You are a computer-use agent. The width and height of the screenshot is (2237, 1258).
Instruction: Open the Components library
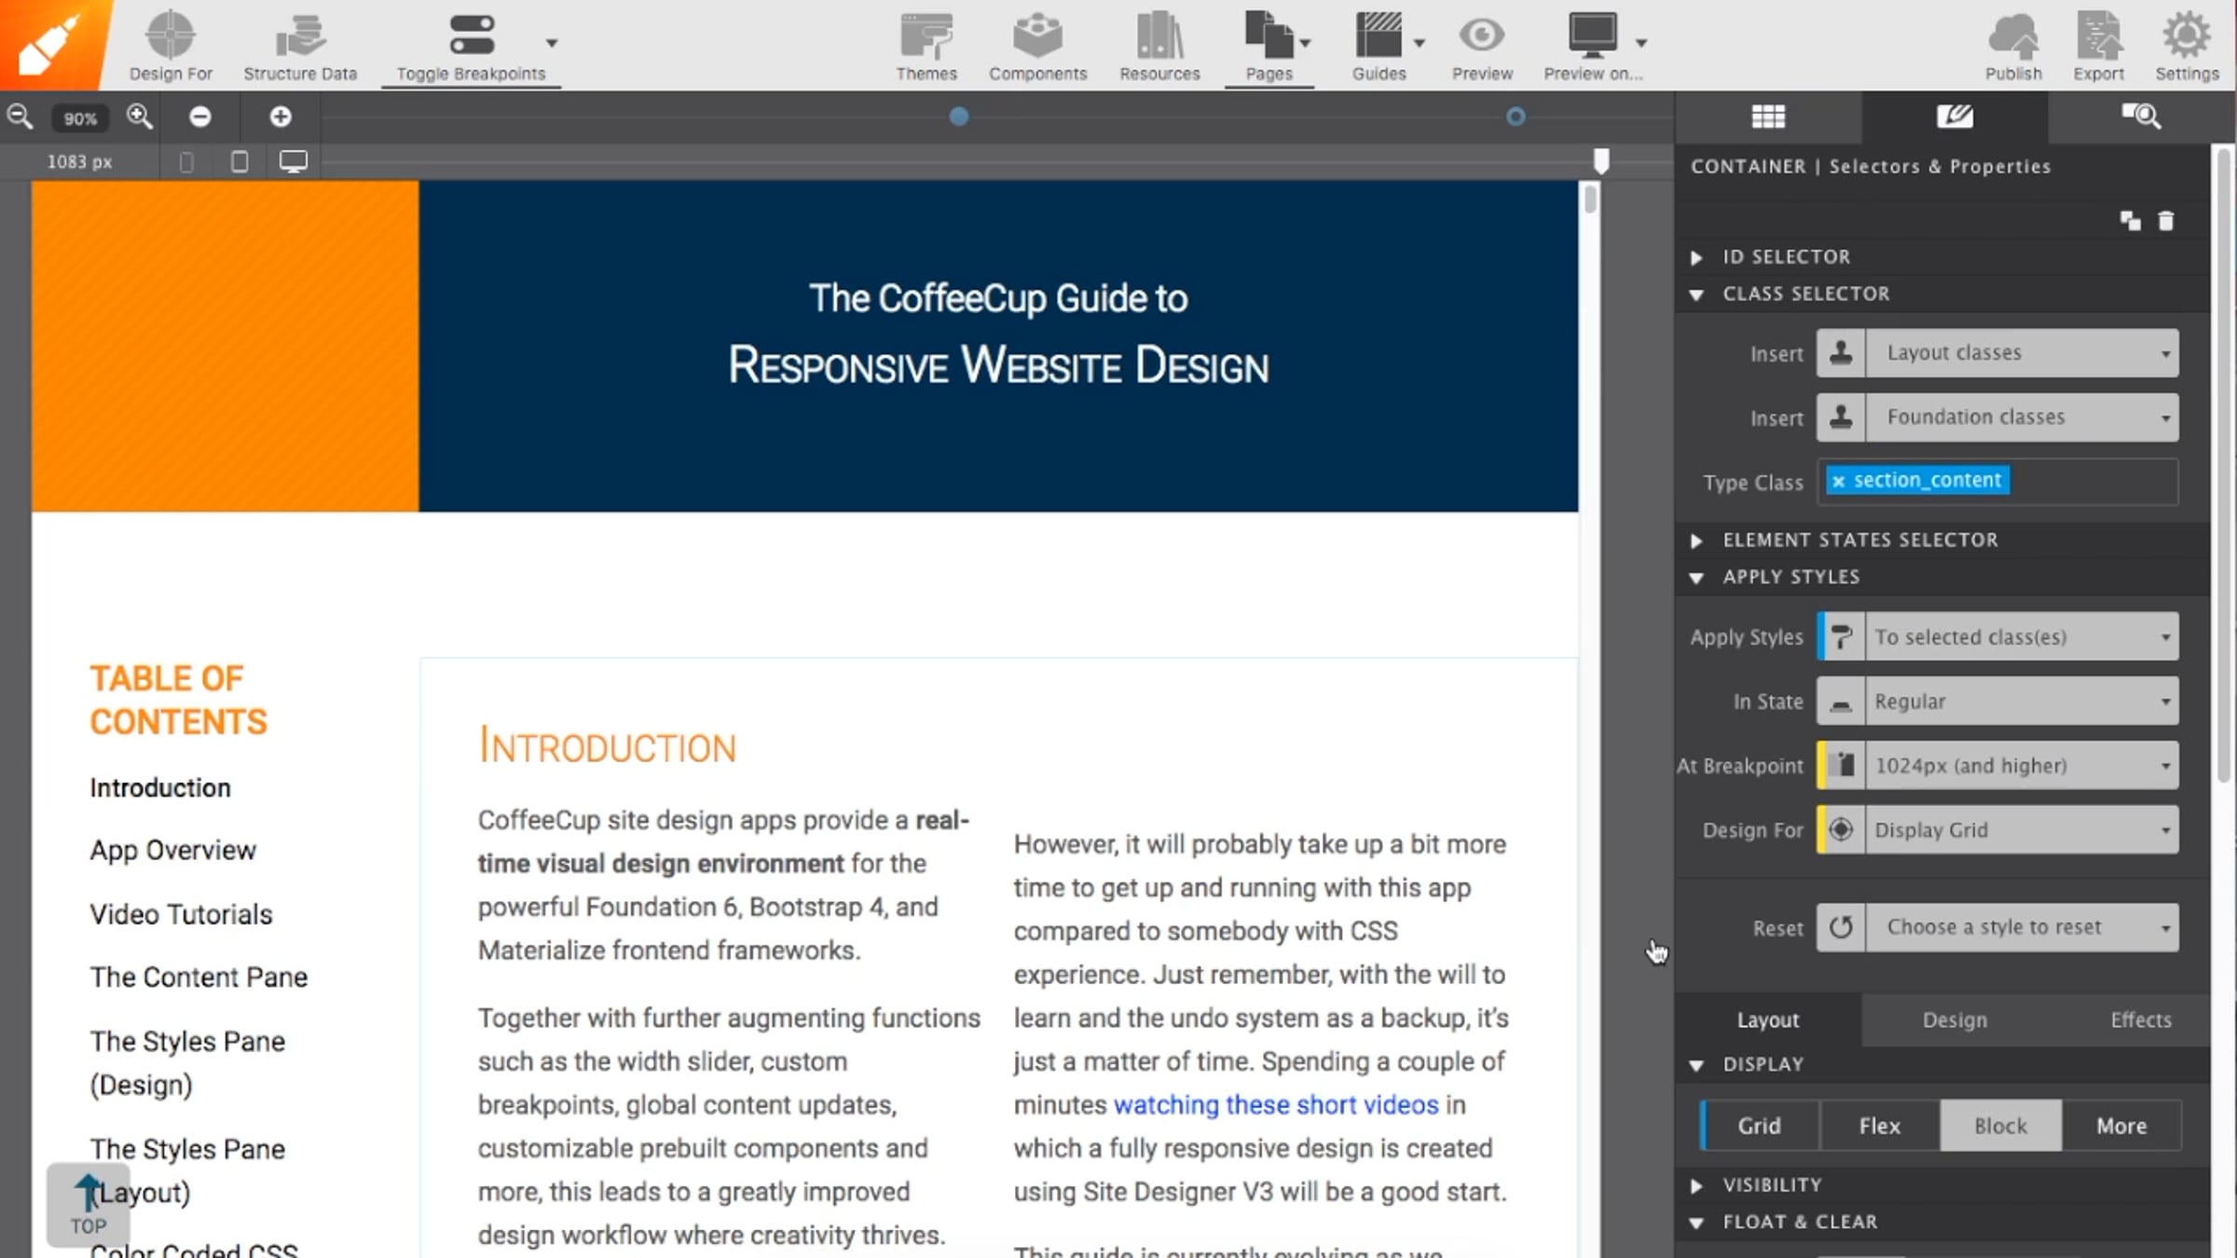1037,45
